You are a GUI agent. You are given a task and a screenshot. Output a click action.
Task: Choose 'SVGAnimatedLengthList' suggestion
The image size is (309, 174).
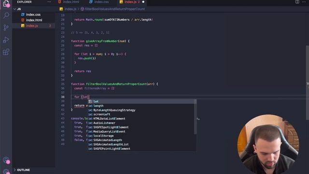pos(141,145)
